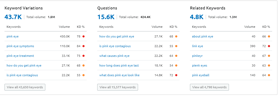Click the 140 volume value
The height and width of the screenshot is (99, 279).
click(253, 75)
